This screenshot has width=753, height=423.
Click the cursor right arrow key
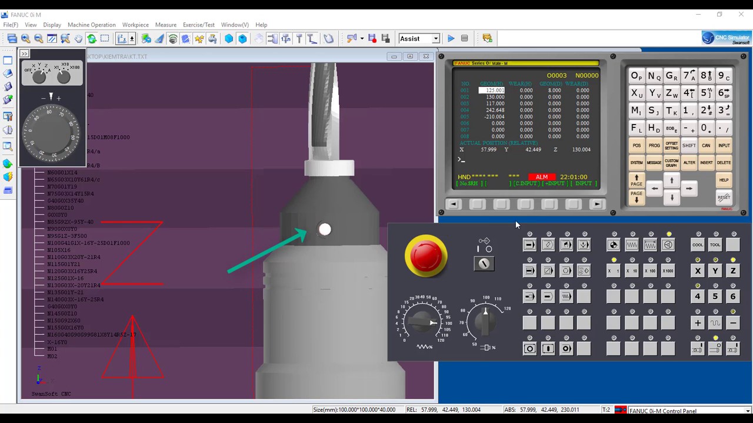[x=689, y=189]
